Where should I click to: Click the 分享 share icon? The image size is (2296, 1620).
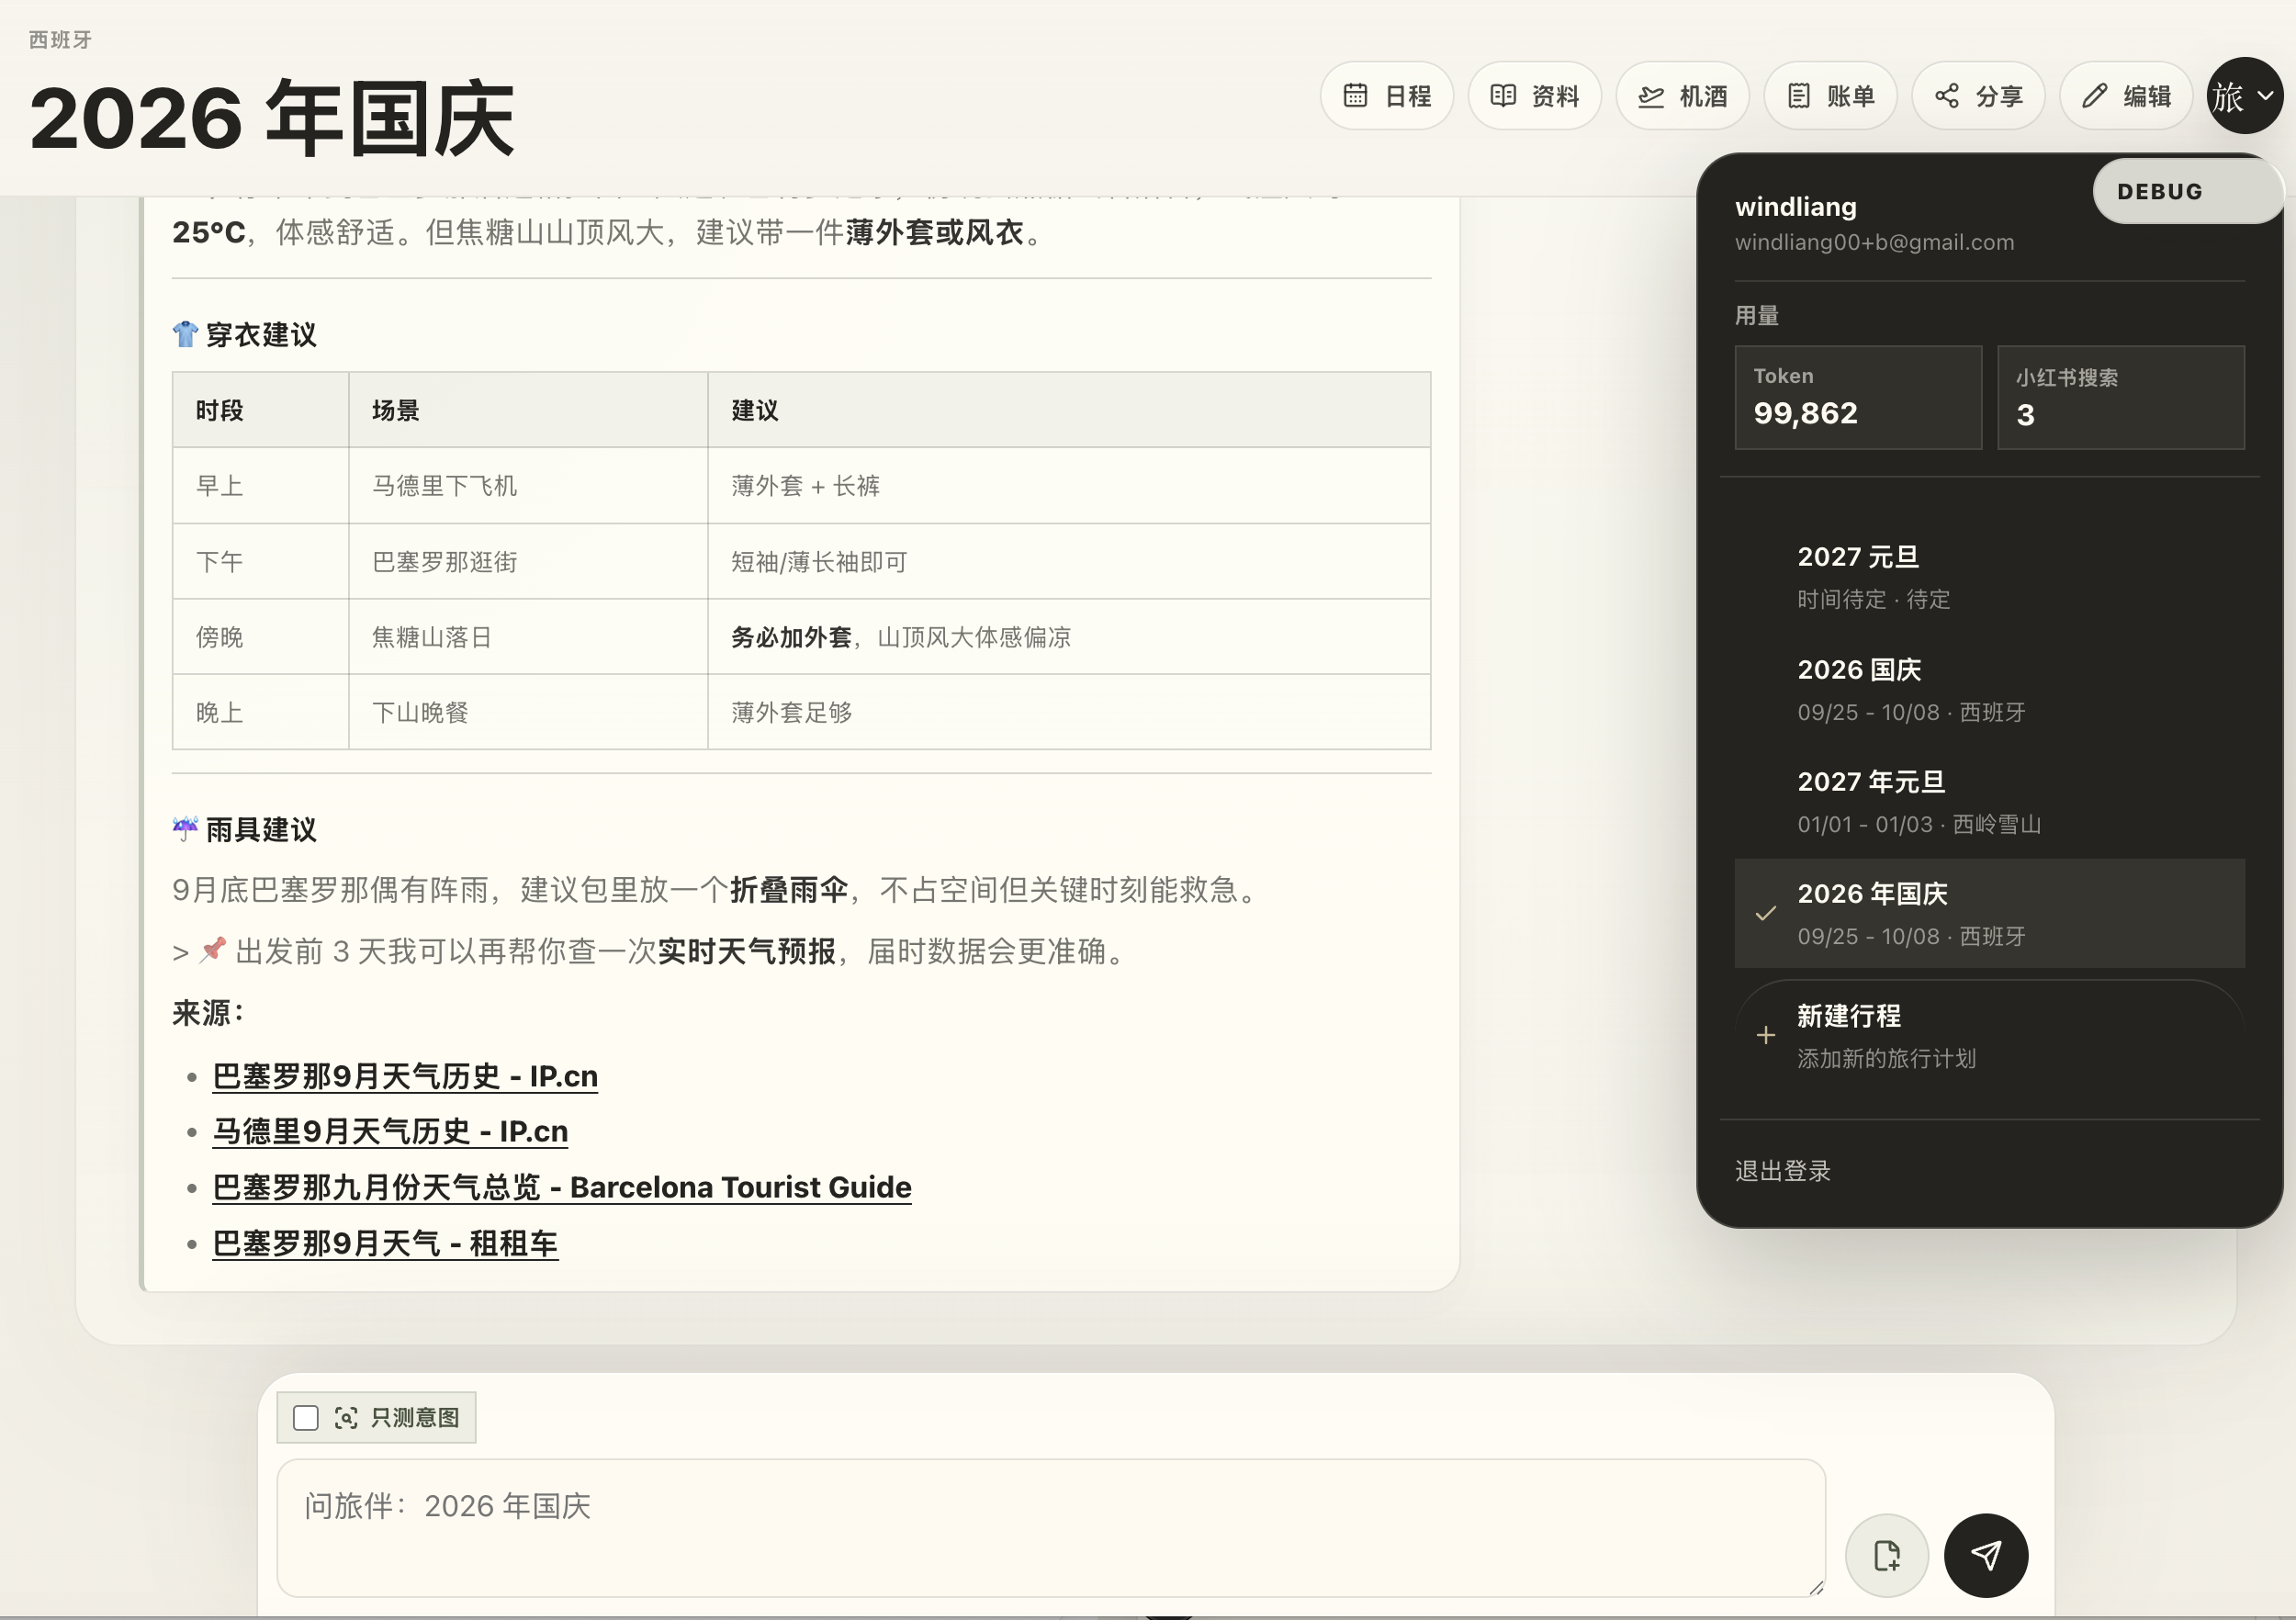[1946, 96]
